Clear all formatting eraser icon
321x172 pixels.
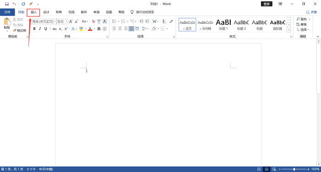tap(94, 21)
